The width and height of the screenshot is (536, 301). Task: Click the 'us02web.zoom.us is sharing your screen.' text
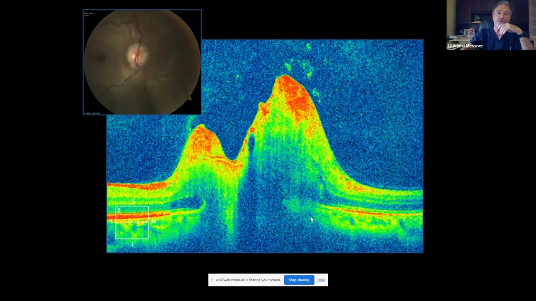248,280
